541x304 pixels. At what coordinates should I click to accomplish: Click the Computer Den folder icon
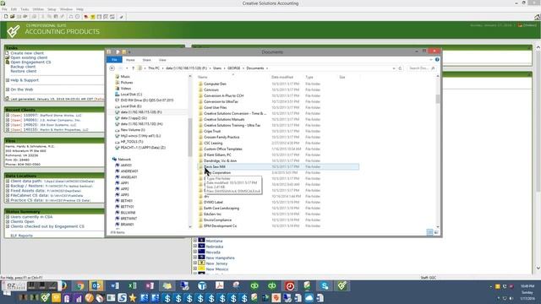pyautogui.click(x=201, y=84)
